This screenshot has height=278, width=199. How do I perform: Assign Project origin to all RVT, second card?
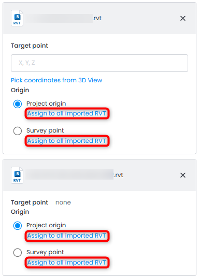pos(67,236)
